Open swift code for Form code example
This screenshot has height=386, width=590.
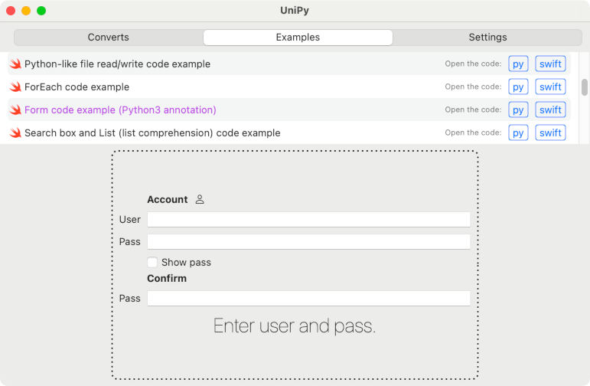tap(550, 110)
